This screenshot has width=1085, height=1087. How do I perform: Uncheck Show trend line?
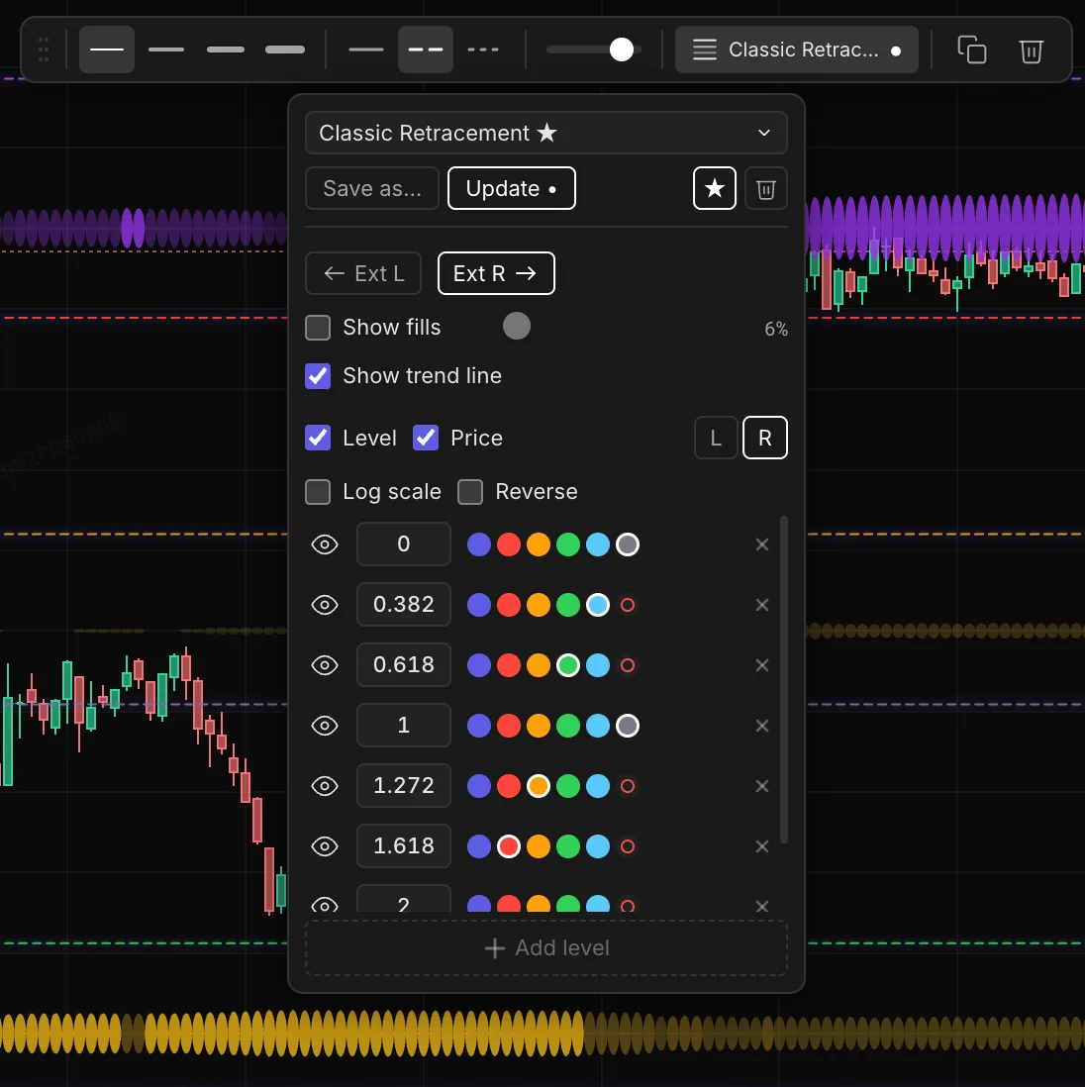pos(318,376)
